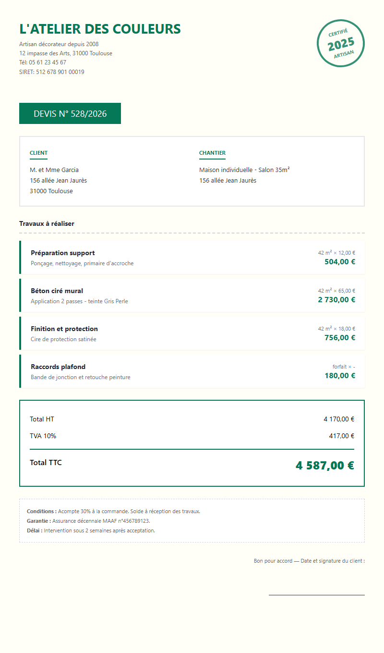Click the telephone number in header
Viewport: 384px width, 653px height.
43,62
